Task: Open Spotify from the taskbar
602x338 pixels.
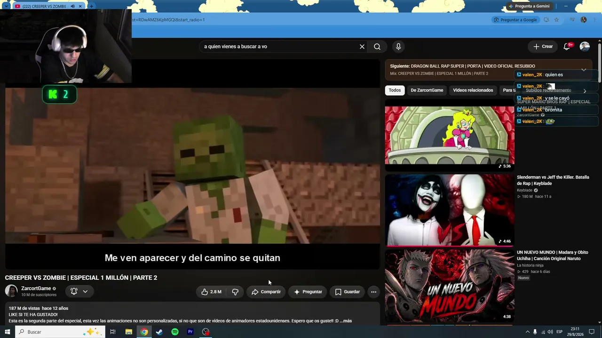Action: tap(175, 332)
